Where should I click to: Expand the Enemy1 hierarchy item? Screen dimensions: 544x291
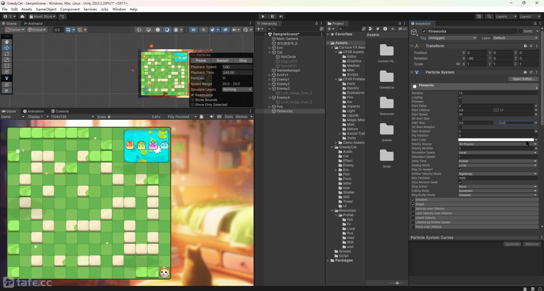269,80
